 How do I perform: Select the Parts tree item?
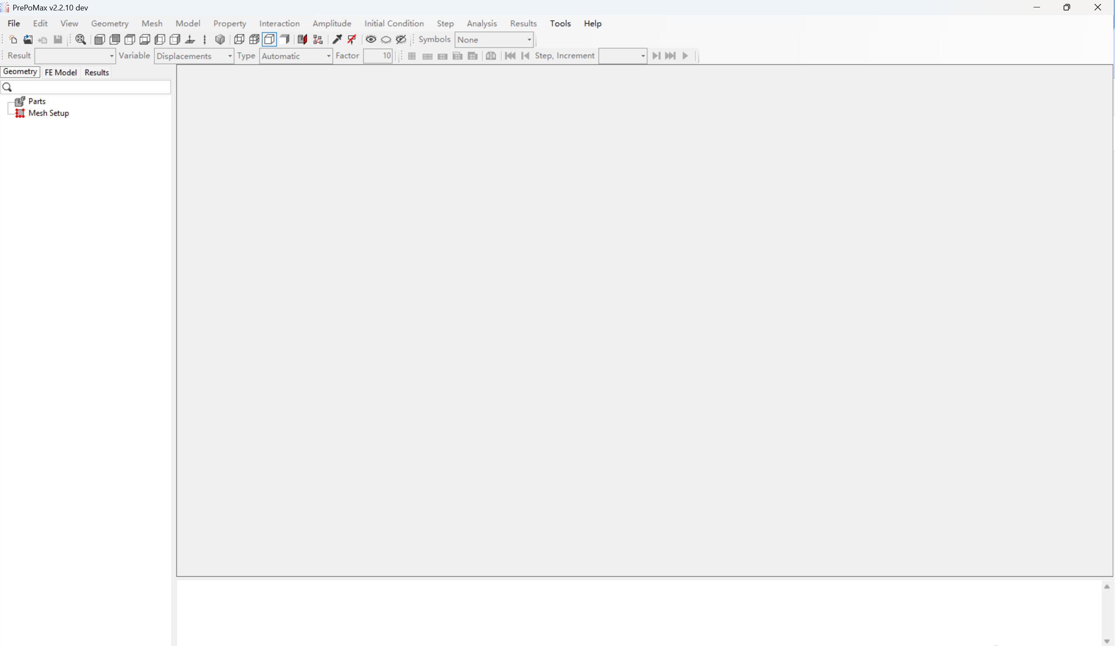click(x=37, y=101)
